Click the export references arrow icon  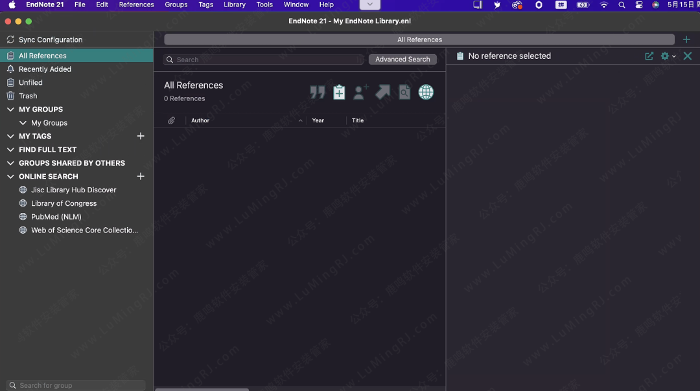click(382, 93)
